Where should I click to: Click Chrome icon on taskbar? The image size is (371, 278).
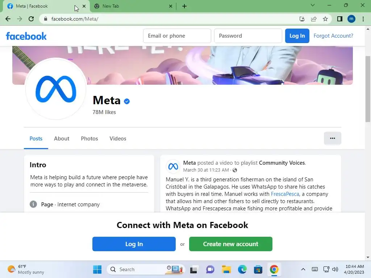tap(274, 269)
